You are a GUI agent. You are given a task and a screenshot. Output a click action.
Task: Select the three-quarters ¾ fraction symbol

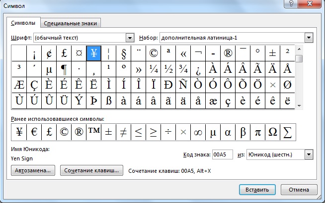tap(183, 69)
